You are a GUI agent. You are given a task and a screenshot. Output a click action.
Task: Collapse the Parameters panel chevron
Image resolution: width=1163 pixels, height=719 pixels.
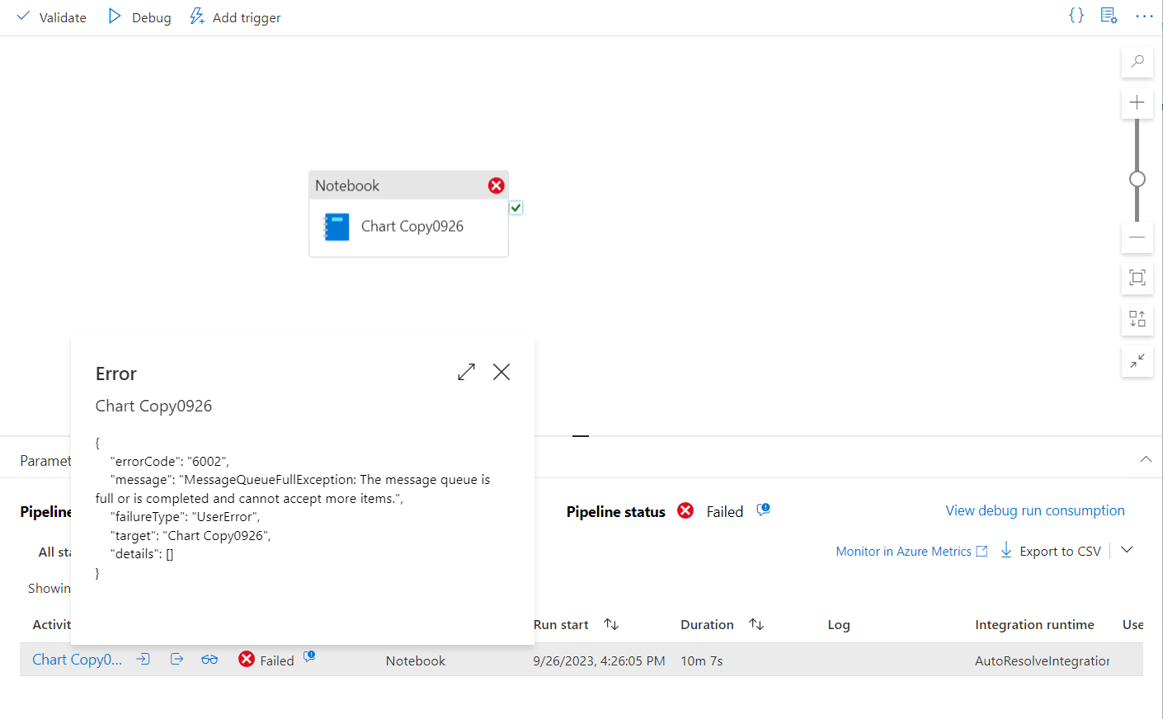point(1146,459)
